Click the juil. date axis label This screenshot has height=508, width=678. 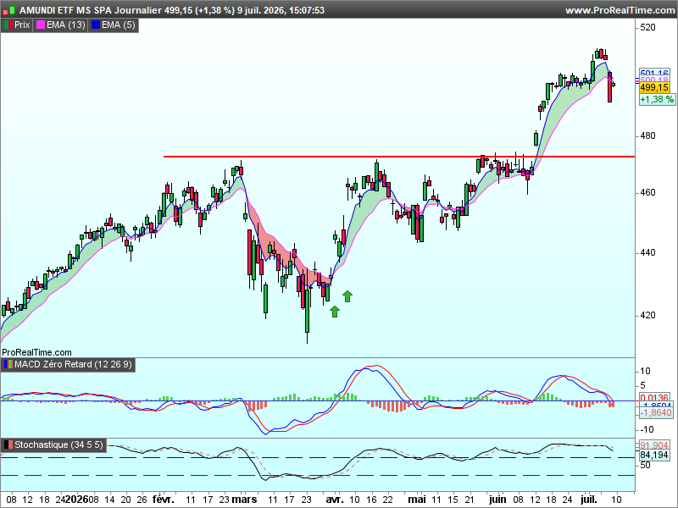pos(588,500)
